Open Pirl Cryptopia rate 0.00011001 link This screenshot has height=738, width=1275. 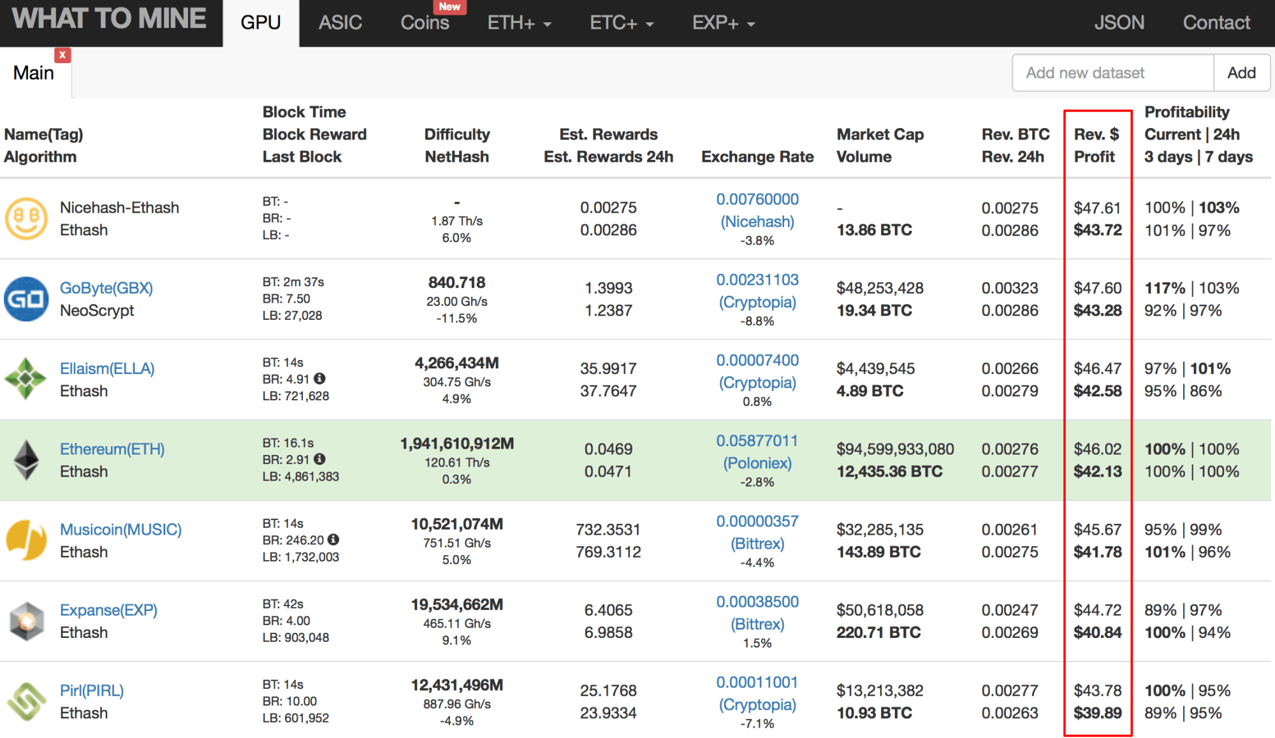[757, 682]
